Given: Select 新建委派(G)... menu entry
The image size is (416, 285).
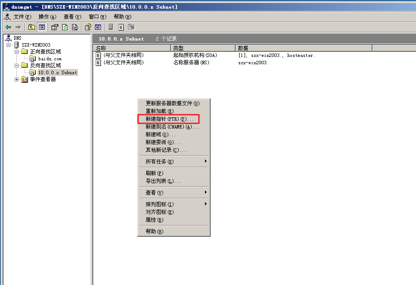Looking at the screenshot, I should [174, 142].
